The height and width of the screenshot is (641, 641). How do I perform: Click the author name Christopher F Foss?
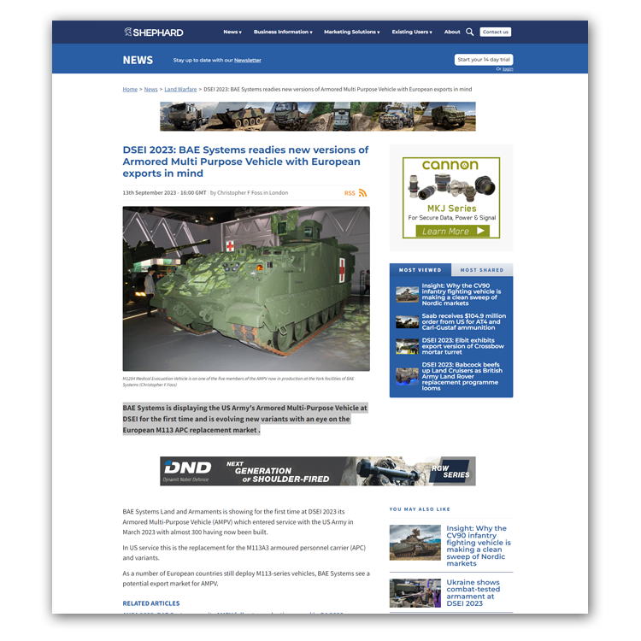[239, 193]
